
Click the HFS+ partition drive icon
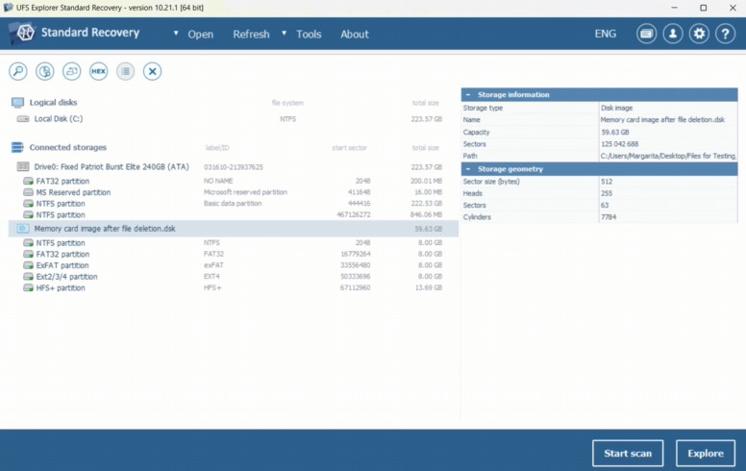[29, 287]
